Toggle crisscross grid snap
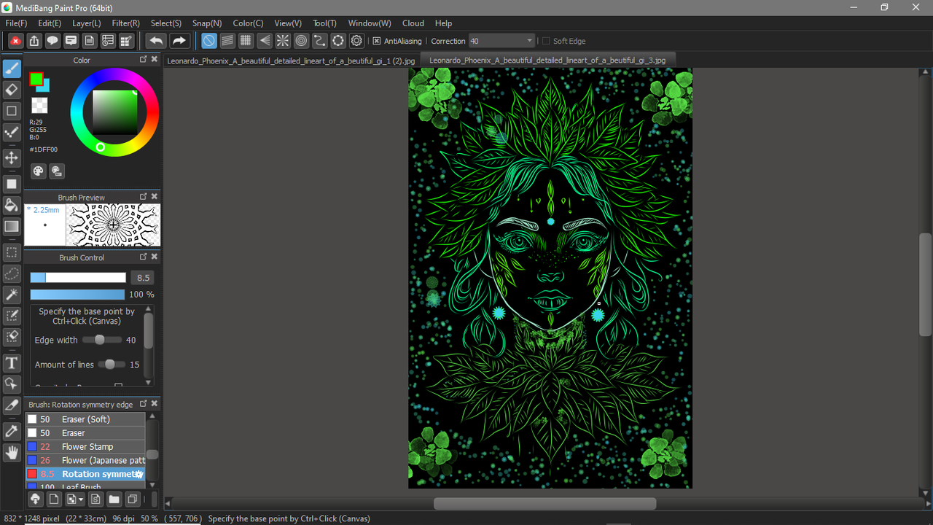This screenshot has width=933, height=525. pos(246,41)
